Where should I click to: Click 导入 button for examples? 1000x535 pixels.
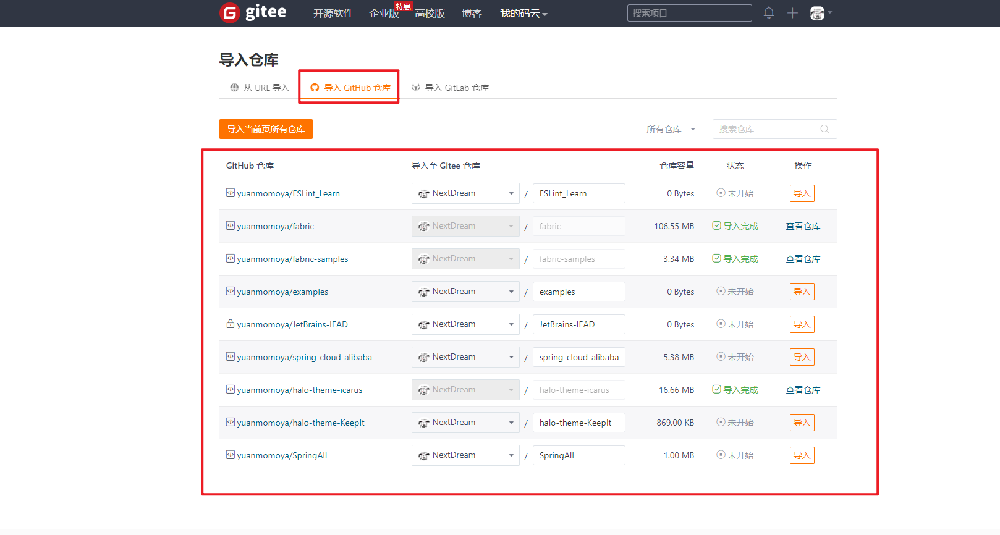[x=802, y=292]
